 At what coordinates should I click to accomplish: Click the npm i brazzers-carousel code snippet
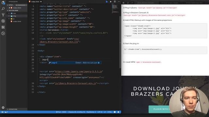click(149, 62)
